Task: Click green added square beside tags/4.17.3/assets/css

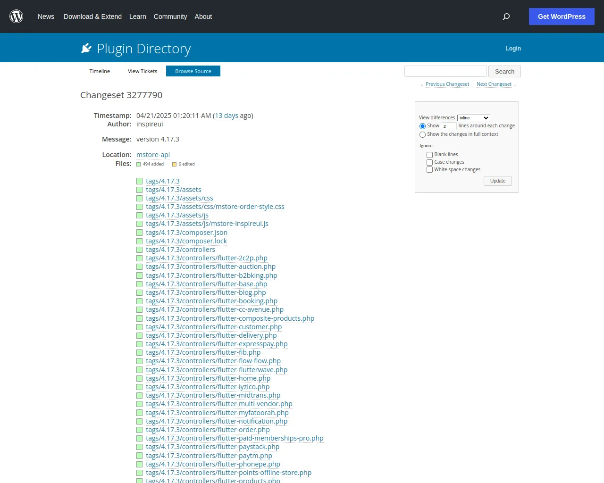Action: (139, 198)
